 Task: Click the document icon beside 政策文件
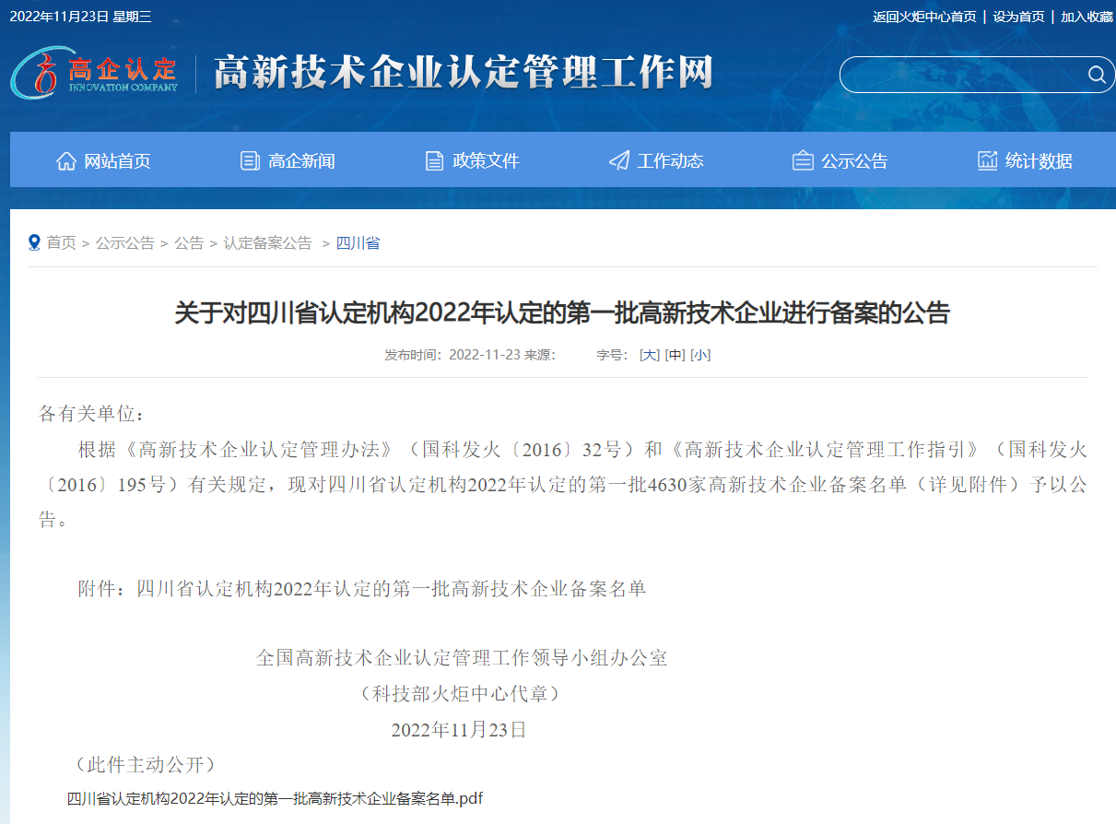click(434, 161)
